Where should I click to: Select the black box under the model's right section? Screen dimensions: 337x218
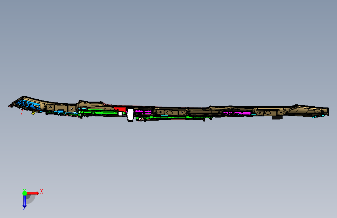click(277, 118)
